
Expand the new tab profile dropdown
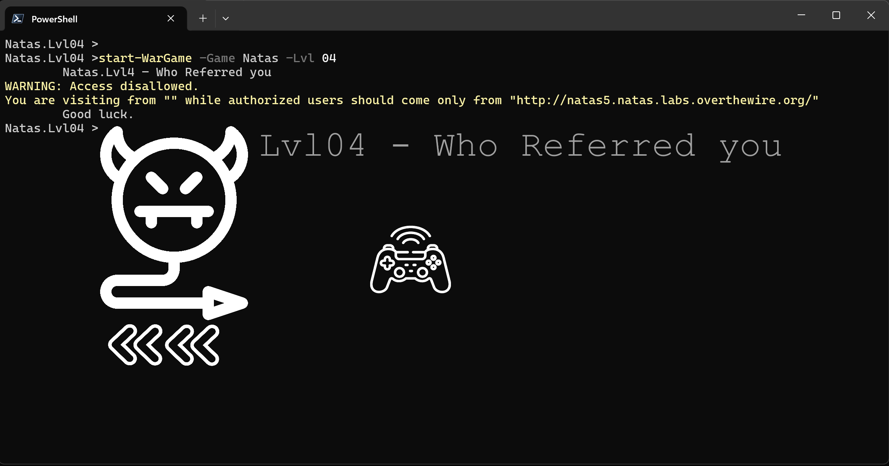click(226, 18)
